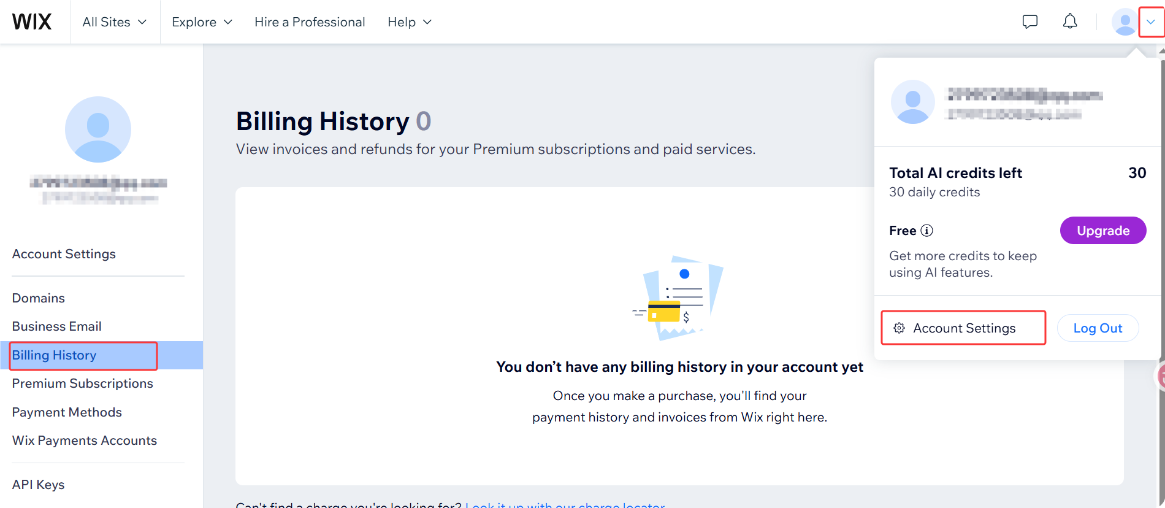1165x508 pixels.
Task: Click the profile avatar in top bar
Action: (x=1125, y=21)
